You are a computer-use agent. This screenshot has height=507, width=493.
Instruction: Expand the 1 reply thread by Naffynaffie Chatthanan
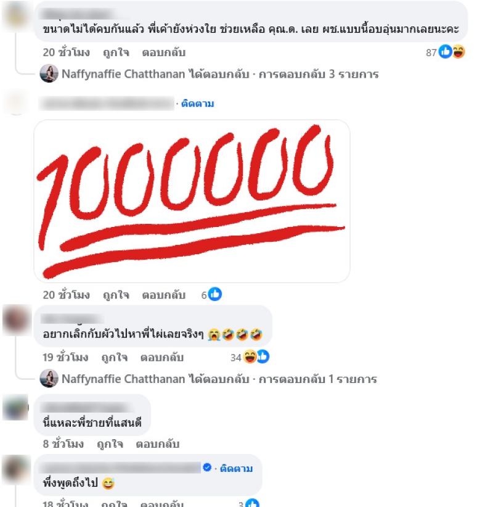click(x=219, y=379)
